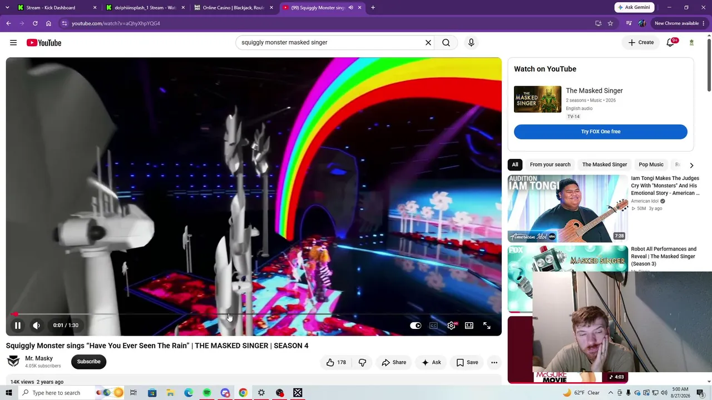The width and height of the screenshot is (712, 400).
Task: Open player settings gear
Action: click(452, 326)
